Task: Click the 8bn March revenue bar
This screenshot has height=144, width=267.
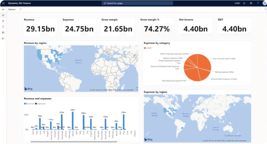Action: 116,126
